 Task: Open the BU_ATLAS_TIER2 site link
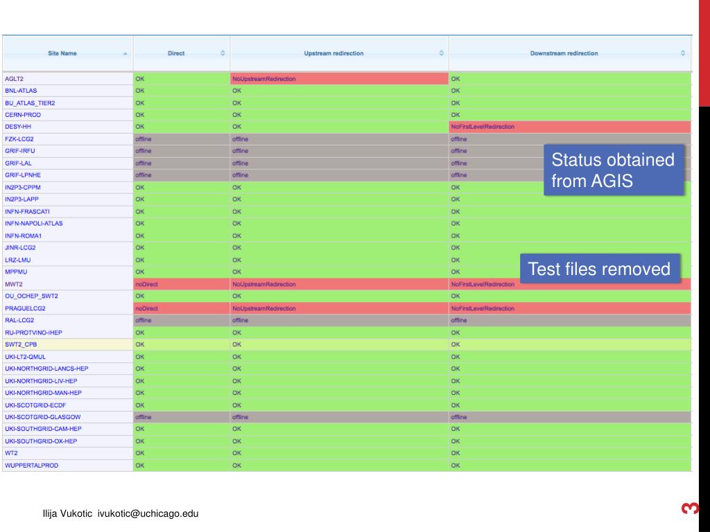(x=30, y=103)
